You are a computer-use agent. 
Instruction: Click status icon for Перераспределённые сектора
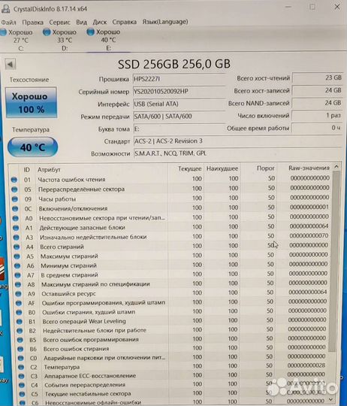click(x=14, y=189)
